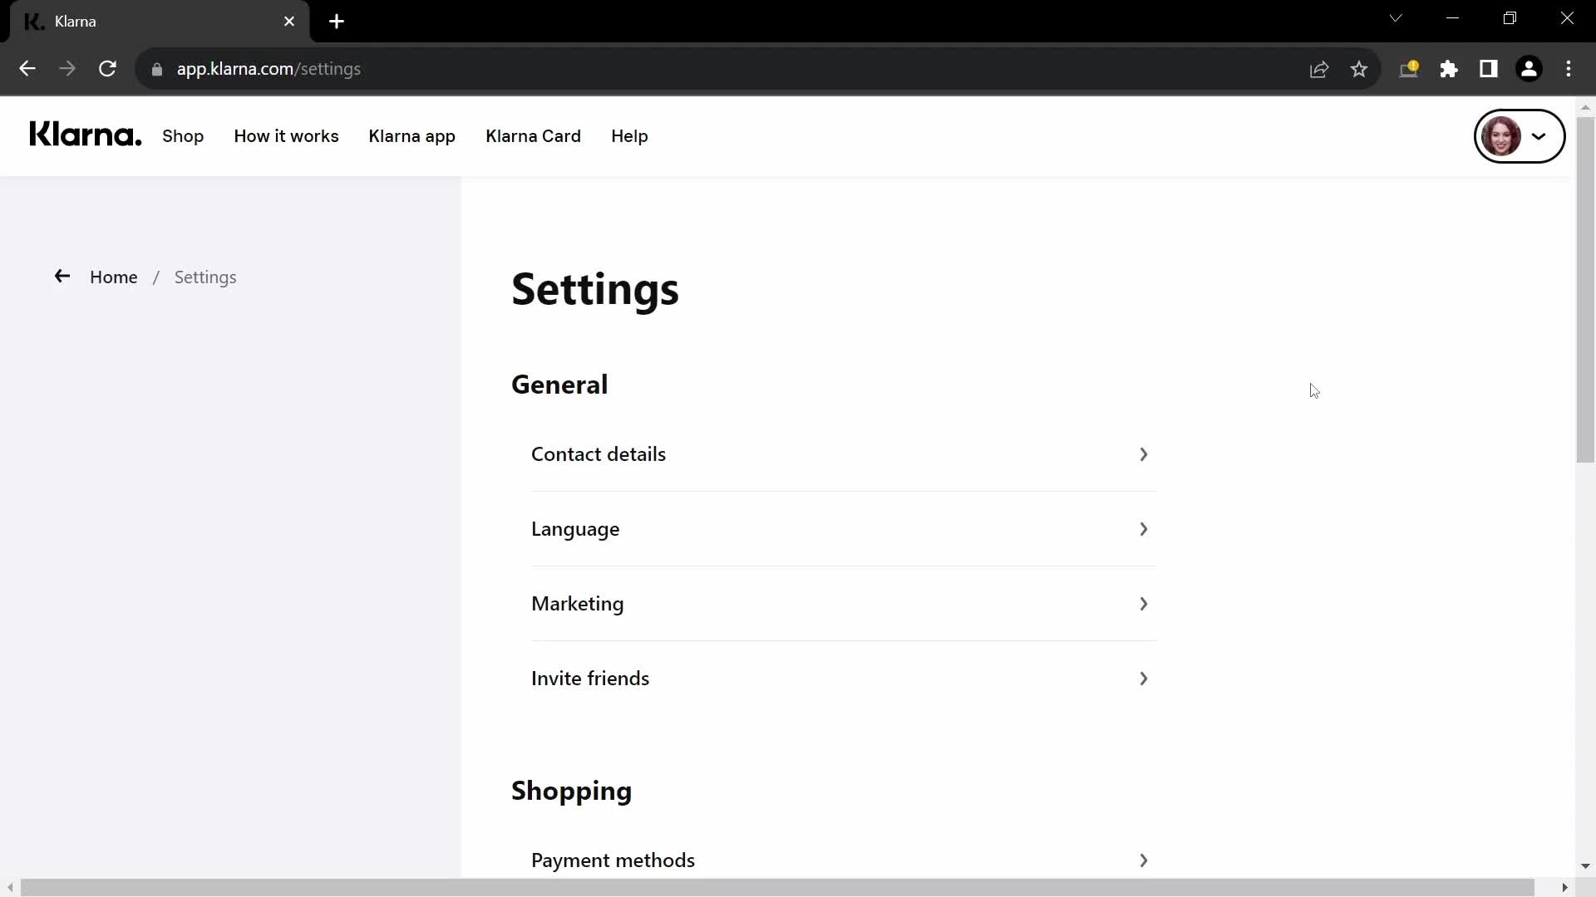Image resolution: width=1596 pixels, height=897 pixels.
Task: Open Chrome profile icon
Action: (x=1529, y=69)
